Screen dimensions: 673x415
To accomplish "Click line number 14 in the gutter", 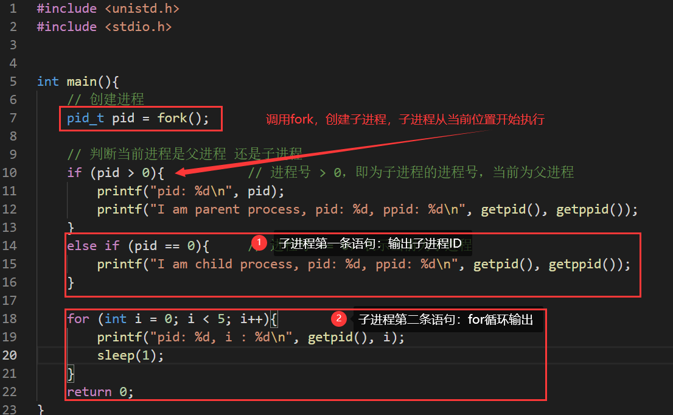I will pos(10,245).
